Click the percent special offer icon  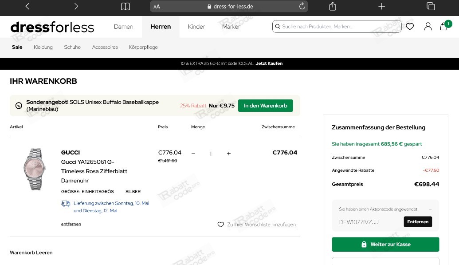click(19, 106)
